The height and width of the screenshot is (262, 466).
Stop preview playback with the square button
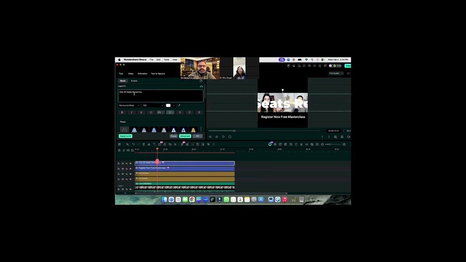point(230,137)
